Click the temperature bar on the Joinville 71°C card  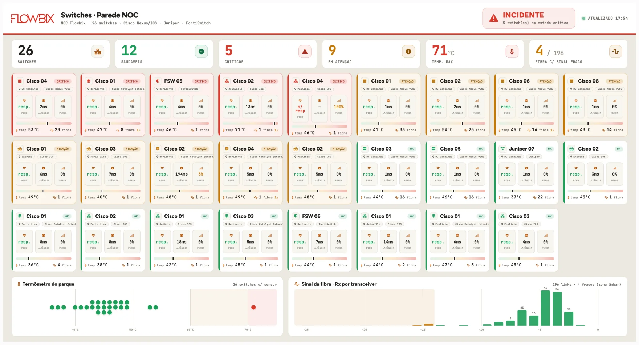coord(251,123)
